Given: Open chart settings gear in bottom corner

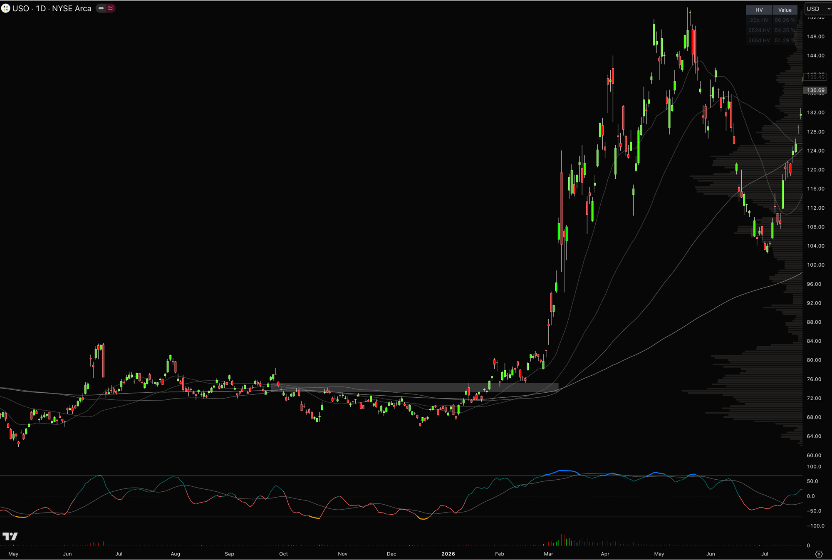Looking at the screenshot, I should coord(819,554).
